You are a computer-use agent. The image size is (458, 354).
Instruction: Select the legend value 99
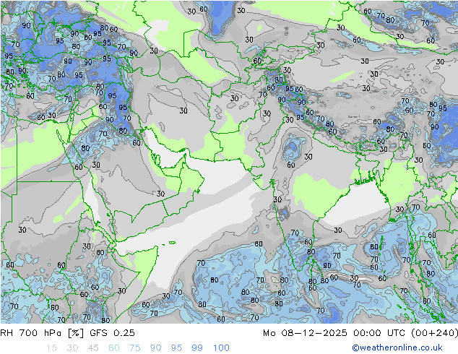pos(197,347)
